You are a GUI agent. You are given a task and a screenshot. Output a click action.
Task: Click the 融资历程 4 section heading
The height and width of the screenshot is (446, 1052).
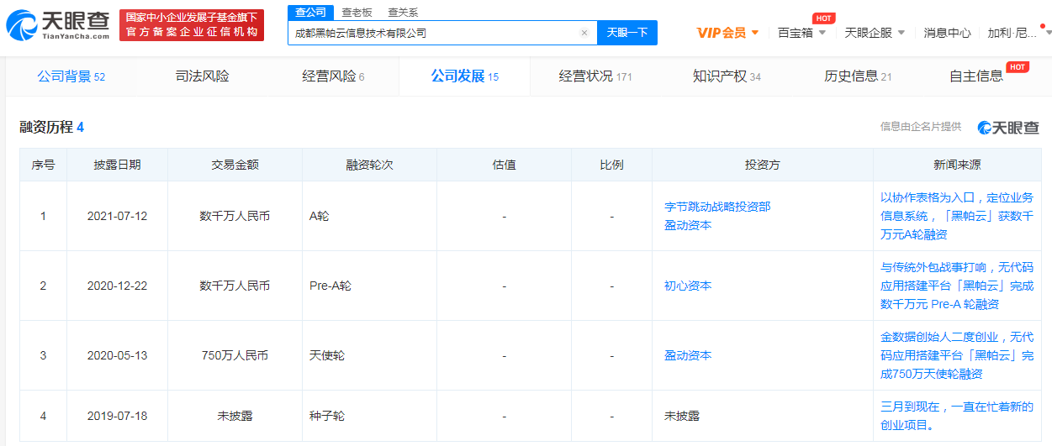tap(52, 128)
